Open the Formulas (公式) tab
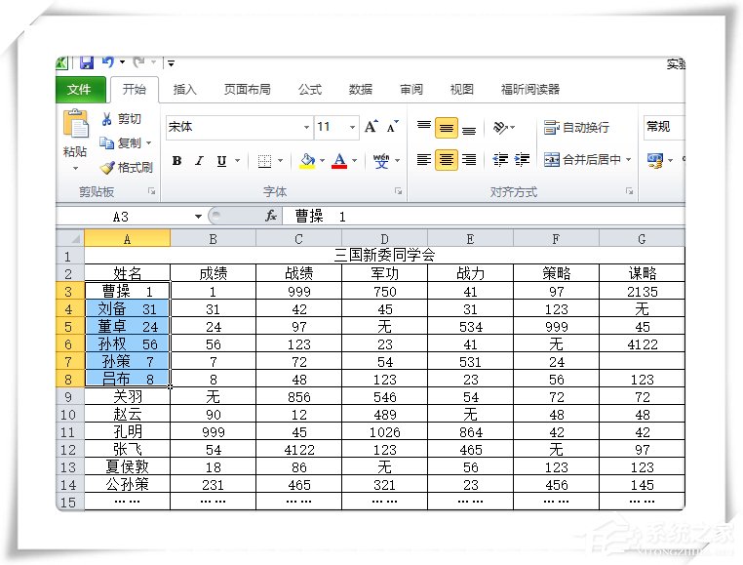Image resolution: width=743 pixels, height=565 pixels. point(309,90)
